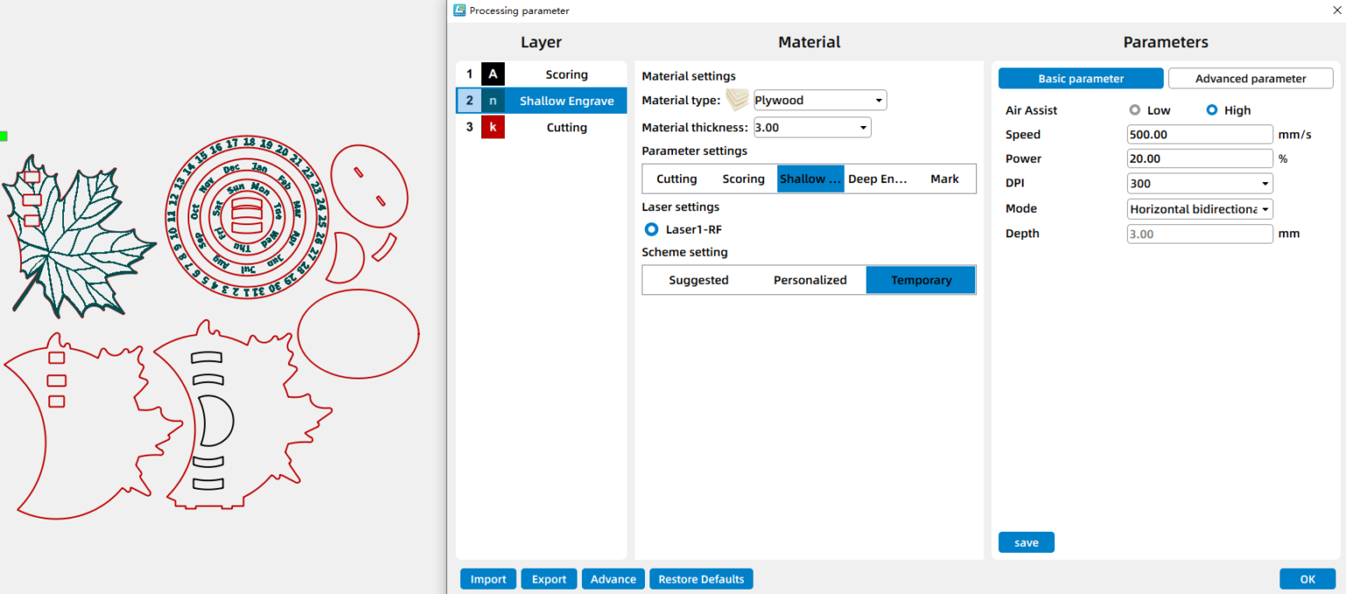The height and width of the screenshot is (594, 1346).
Task: Click the teal Shallow Engrave layer swatch
Action: point(492,101)
